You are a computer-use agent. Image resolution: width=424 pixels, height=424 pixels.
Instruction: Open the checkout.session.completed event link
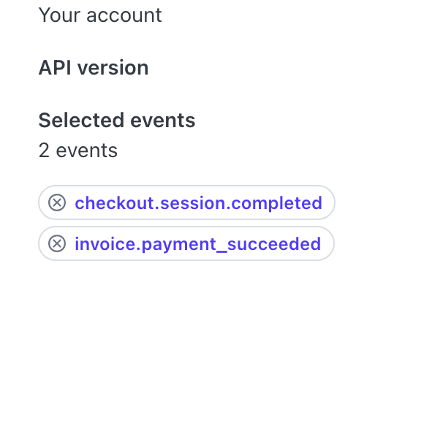pyautogui.click(x=199, y=203)
